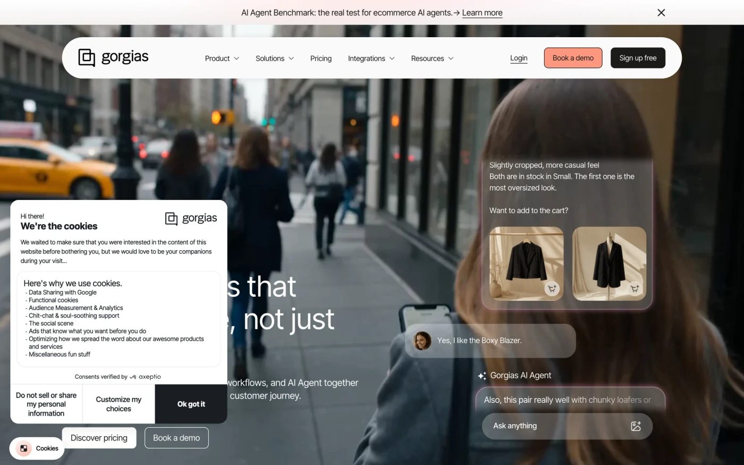Open the Cookies widget button

point(37,449)
